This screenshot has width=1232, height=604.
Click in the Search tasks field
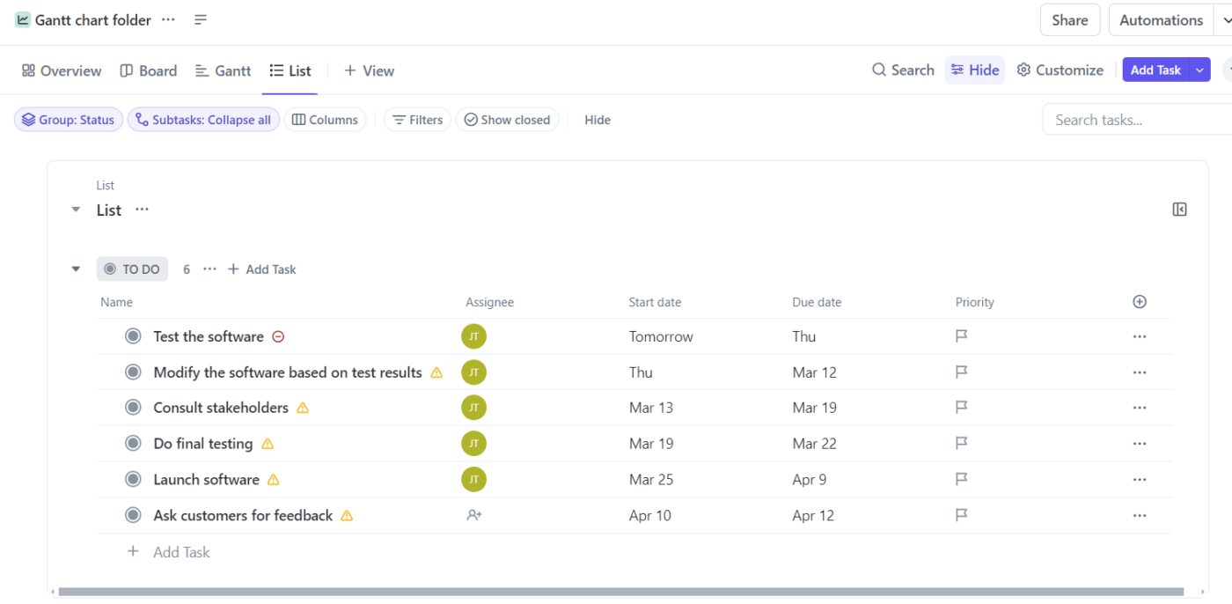click(1137, 120)
